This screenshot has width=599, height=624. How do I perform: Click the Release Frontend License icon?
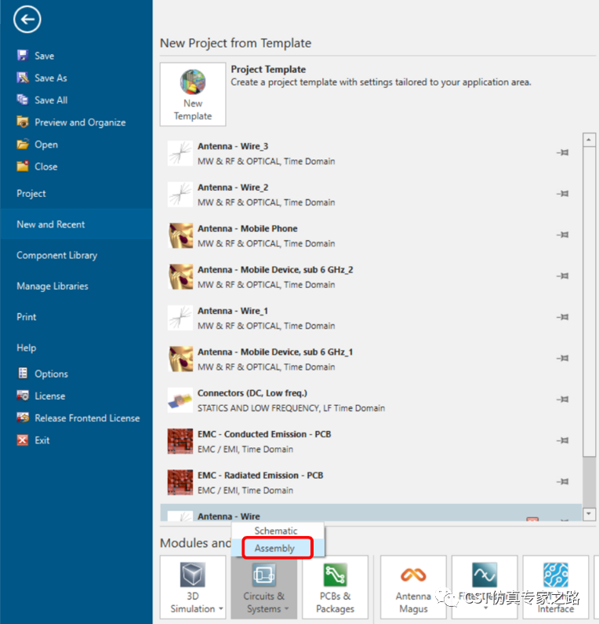[23, 418]
